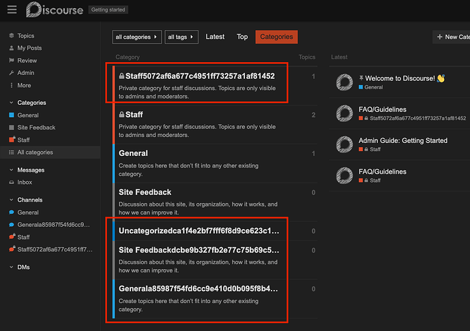Screen dimensions: 470x331
Task: Select the Categories tab
Action: pos(276,37)
